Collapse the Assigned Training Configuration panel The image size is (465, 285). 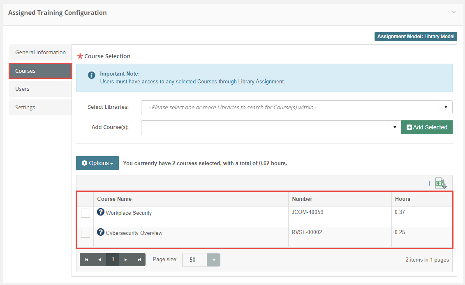click(x=453, y=12)
